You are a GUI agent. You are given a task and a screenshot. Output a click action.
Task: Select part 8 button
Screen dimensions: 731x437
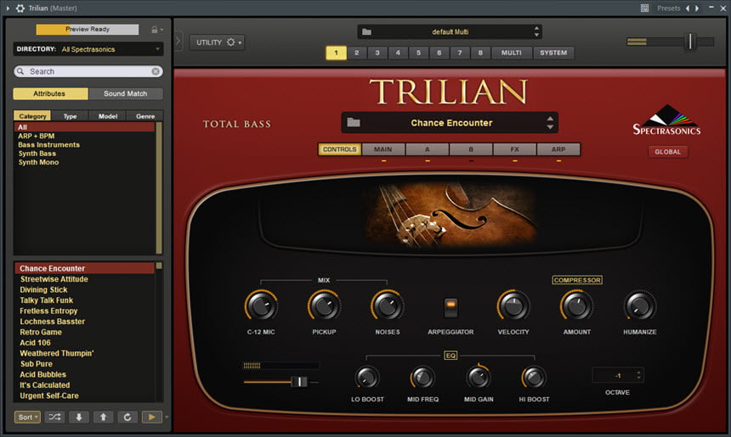coord(480,53)
